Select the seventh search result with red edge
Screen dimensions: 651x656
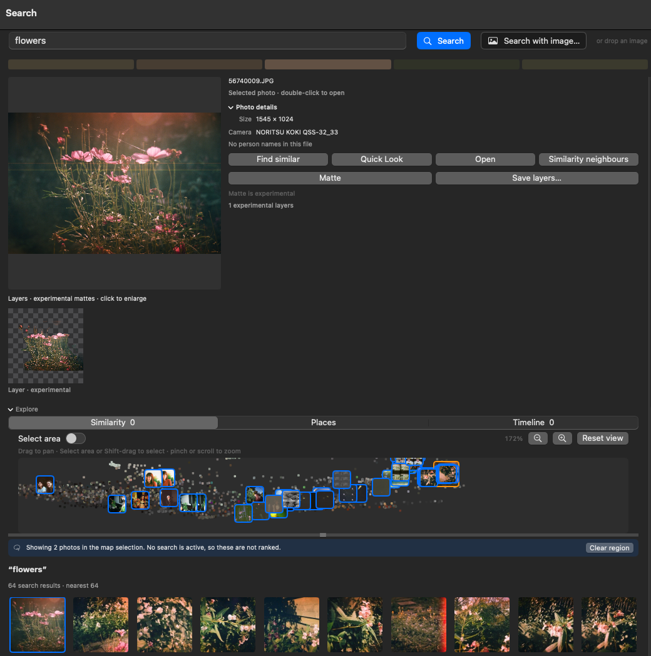[419, 625]
